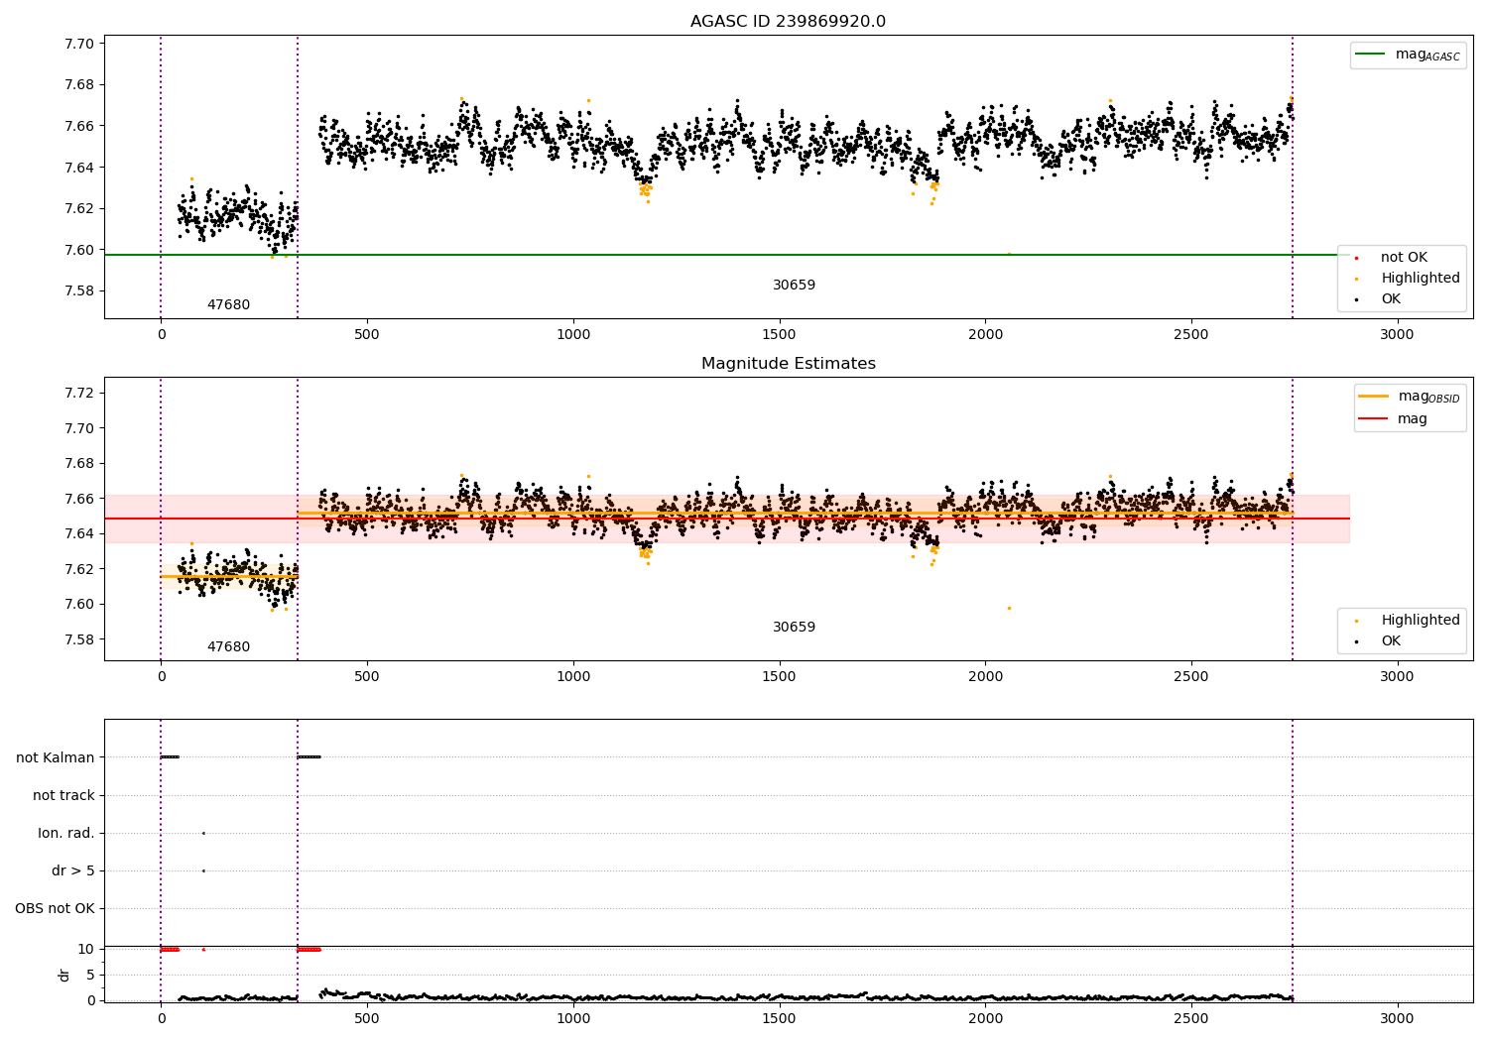Click the 'Magnitude Estimates' plot title
Screen dimensions: 1488x1041
pos(788,364)
